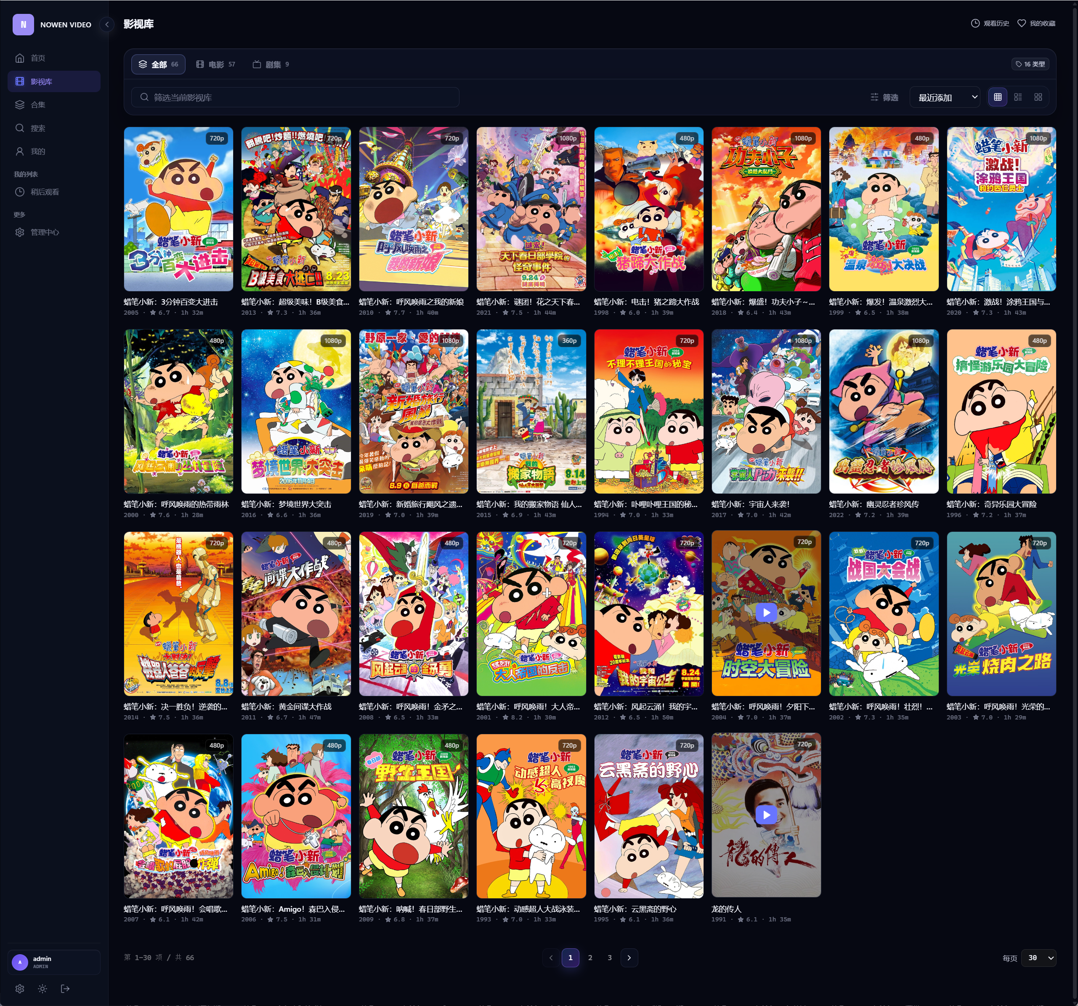Go to 搜索 search page
The image size is (1078, 1006).
click(54, 128)
